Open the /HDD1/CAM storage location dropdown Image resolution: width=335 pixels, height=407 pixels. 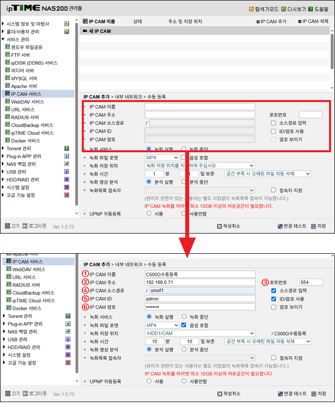pos(200,333)
